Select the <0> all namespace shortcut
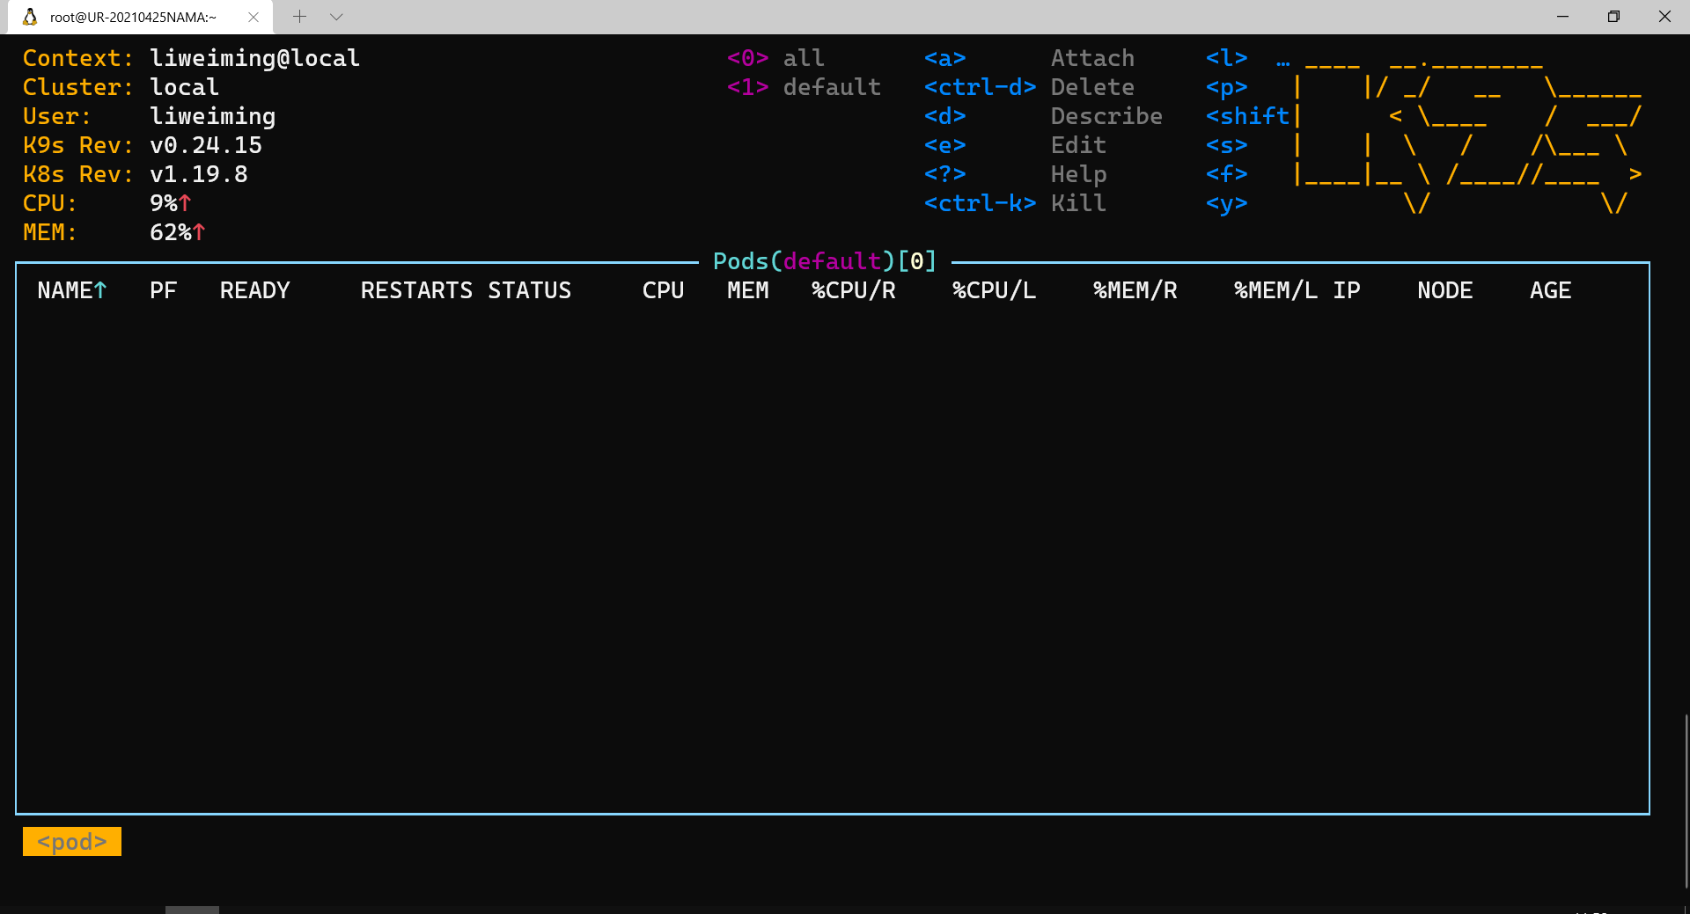The height and width of the screenshot is (914, 1690). (x=775, y=58)
